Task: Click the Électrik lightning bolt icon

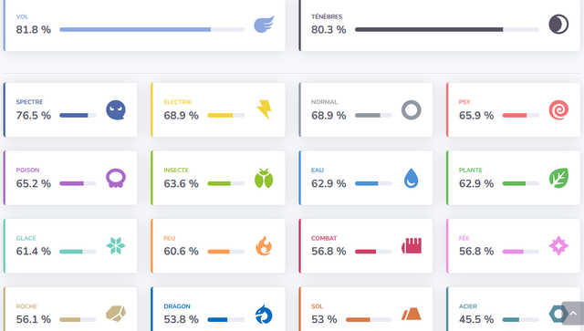Action: tap(264, 109)
